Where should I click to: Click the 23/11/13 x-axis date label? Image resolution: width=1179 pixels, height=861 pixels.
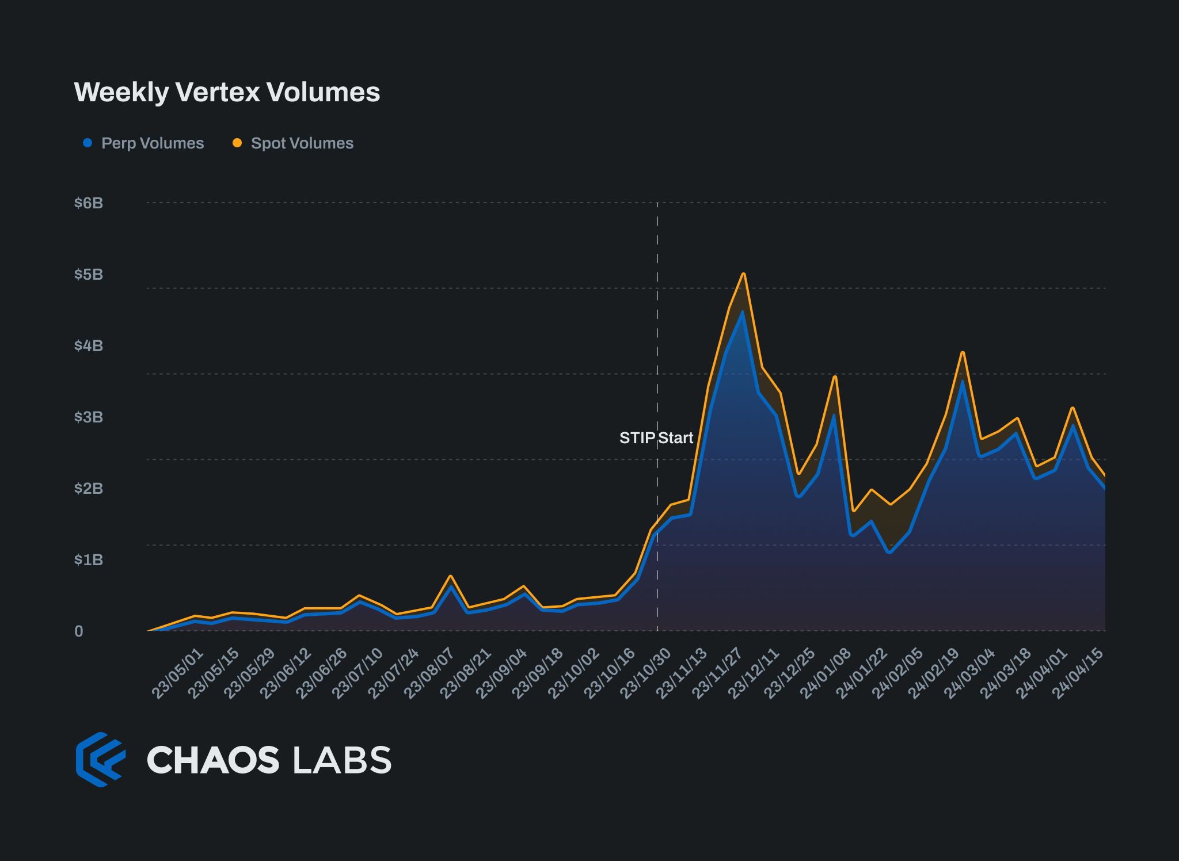[682, 673]
